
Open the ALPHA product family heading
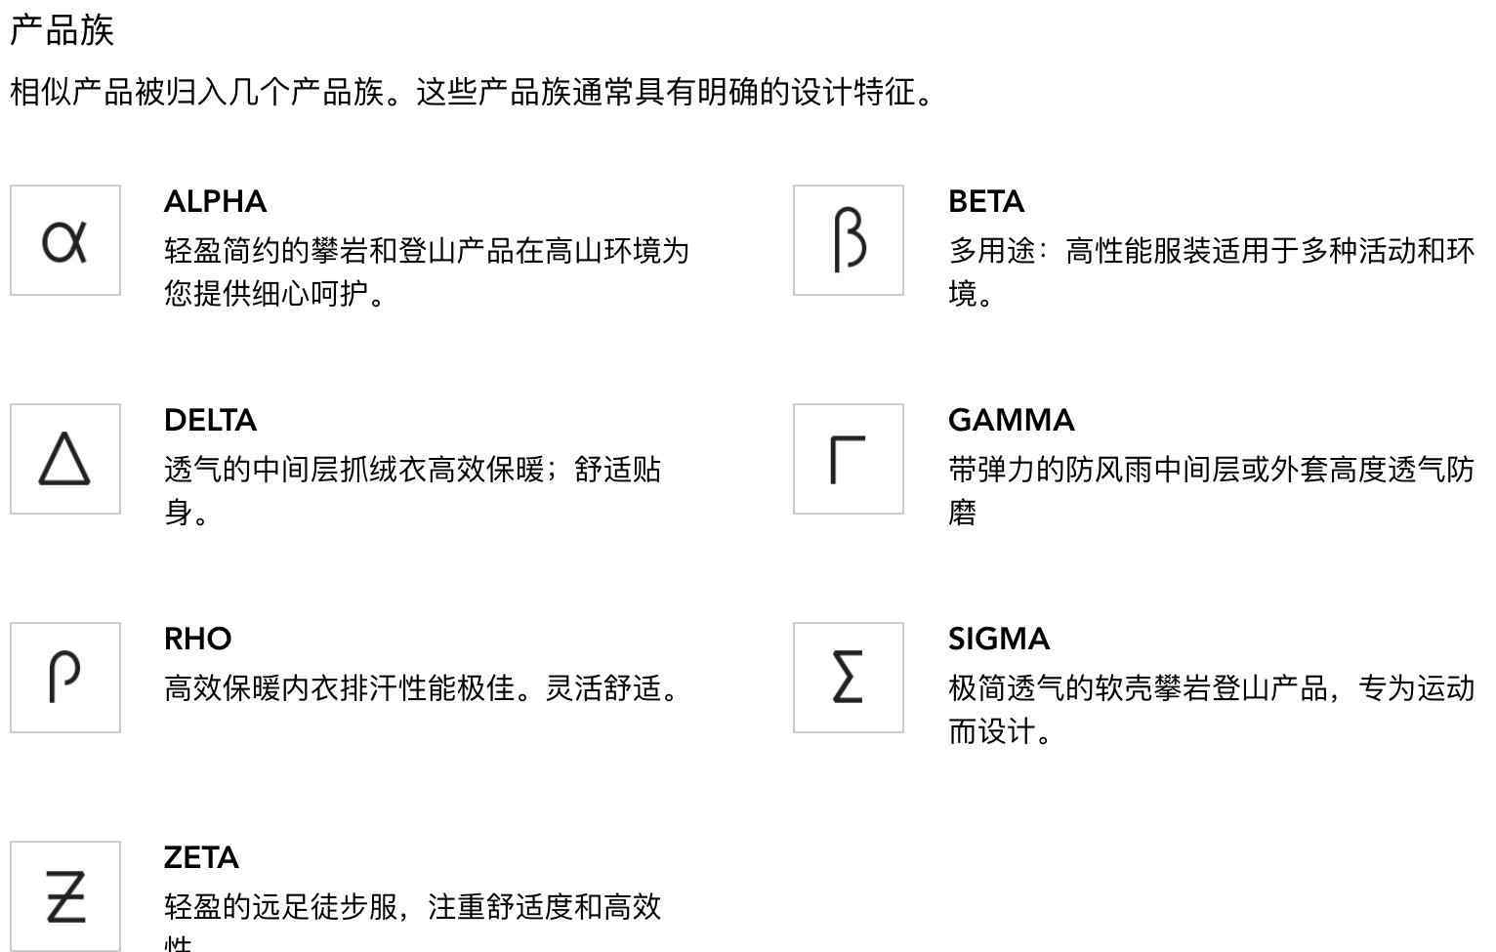(x=215, y=201)
